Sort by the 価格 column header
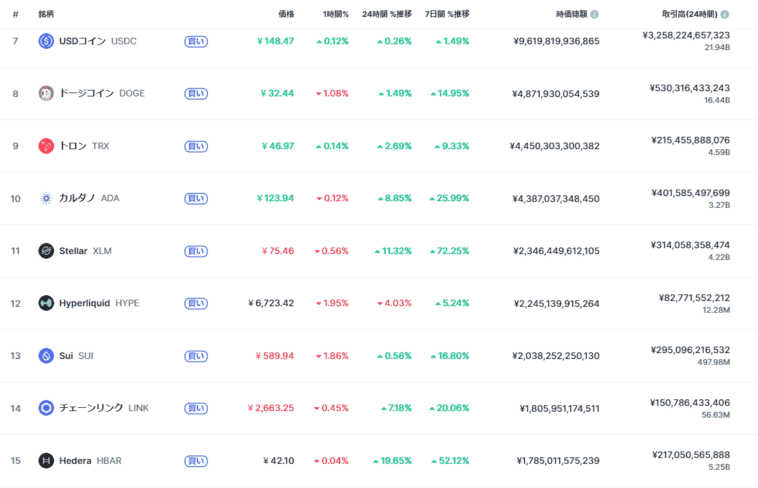The width and height of the screenshot is (758, 488). coord(286,14)
